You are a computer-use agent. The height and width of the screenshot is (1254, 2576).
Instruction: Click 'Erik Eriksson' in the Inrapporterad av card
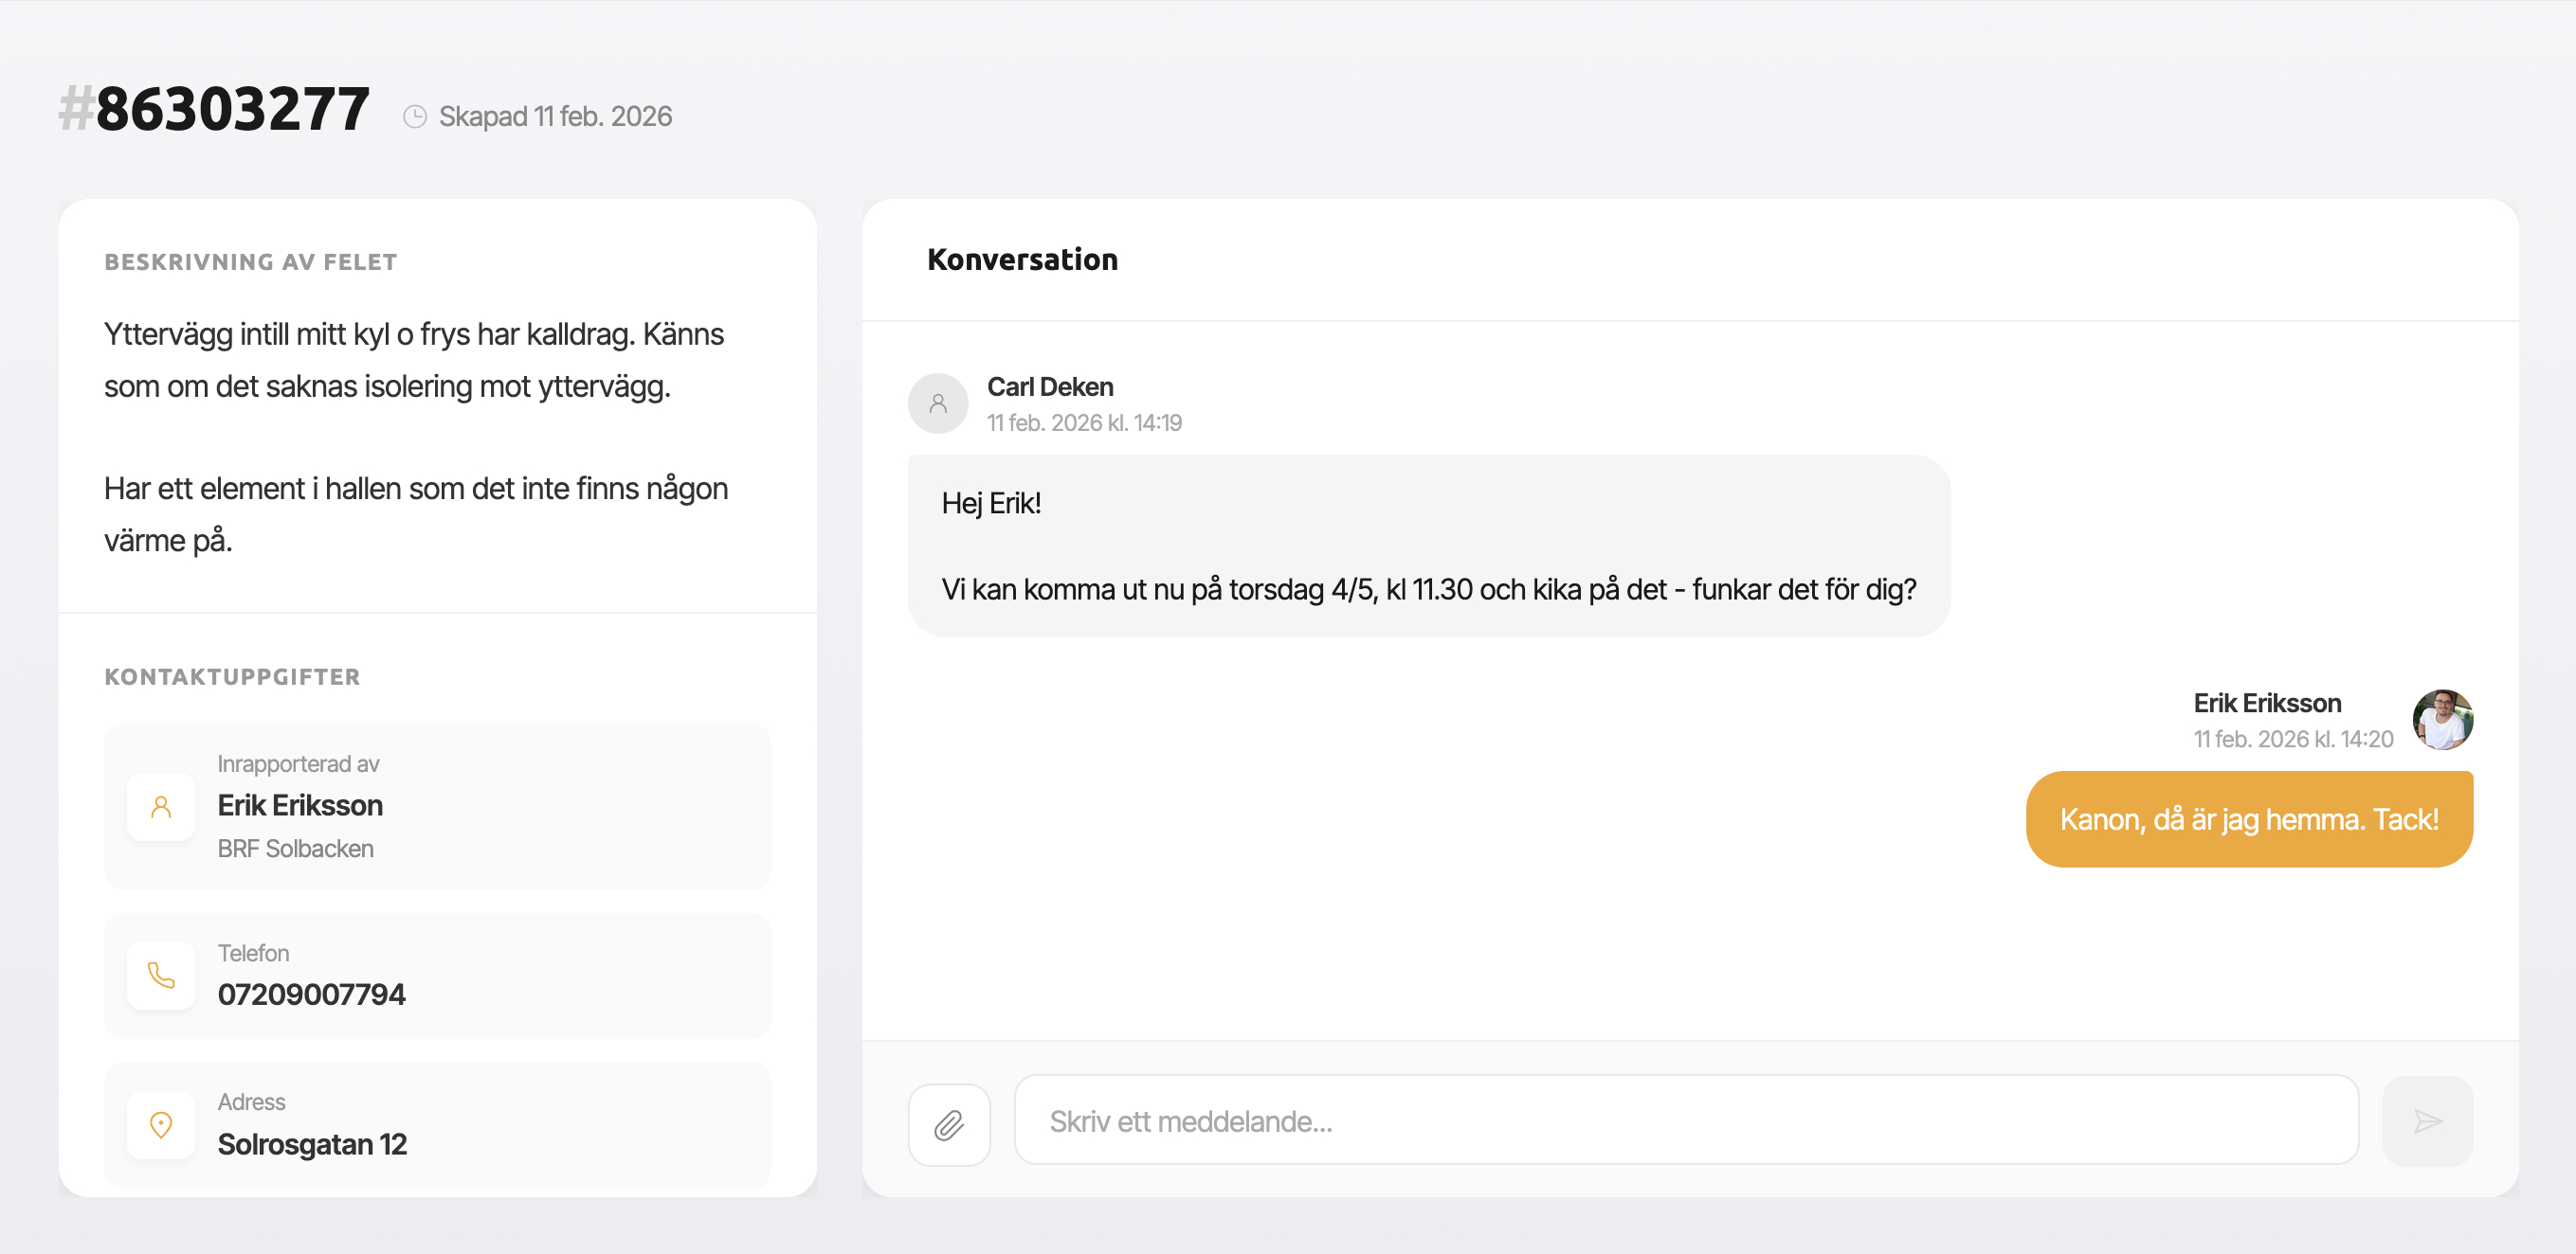[x=300, y=805]
